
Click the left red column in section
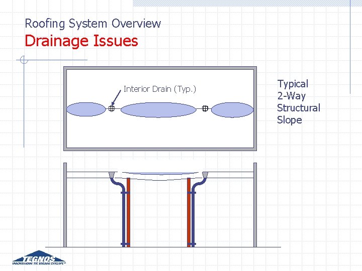point(128,212)
